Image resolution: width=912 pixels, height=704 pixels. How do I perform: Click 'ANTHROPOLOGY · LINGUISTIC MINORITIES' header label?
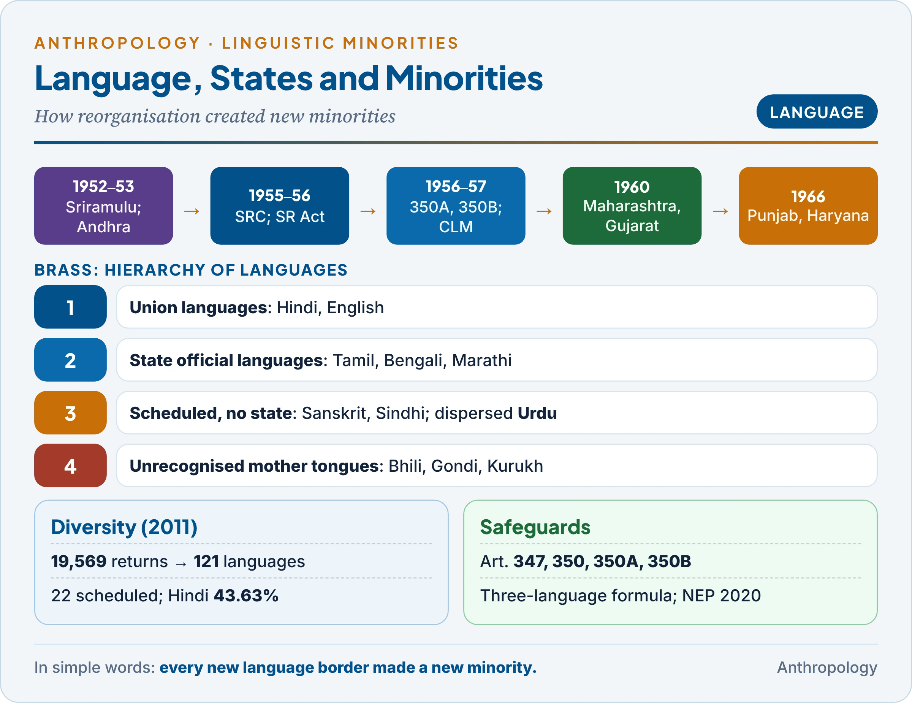[246, 43]
